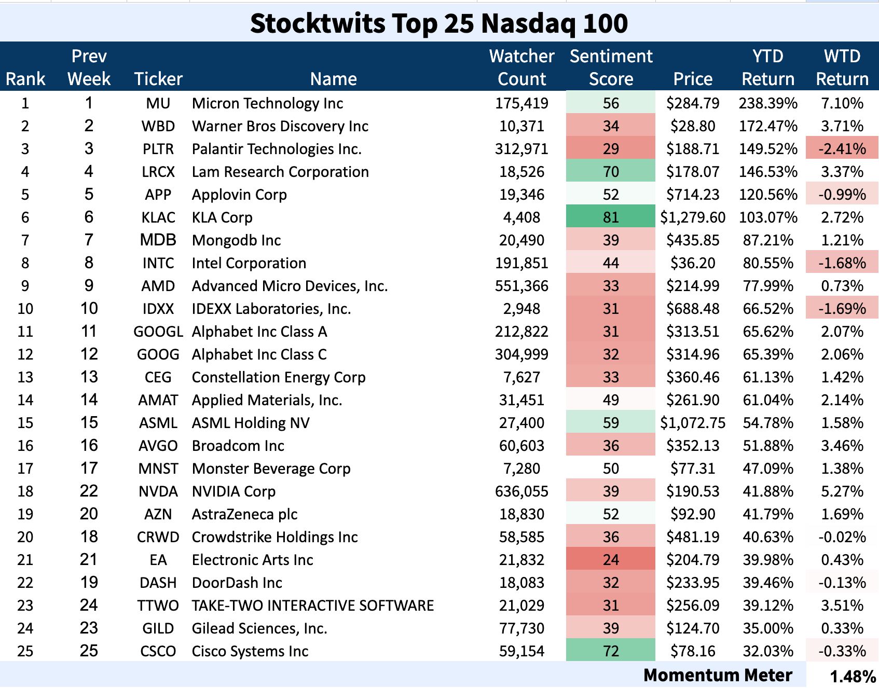The width and height of the screenshot is (879, 688).
Task: Select the "APP" ticker cell
Action: click(158, 195)
